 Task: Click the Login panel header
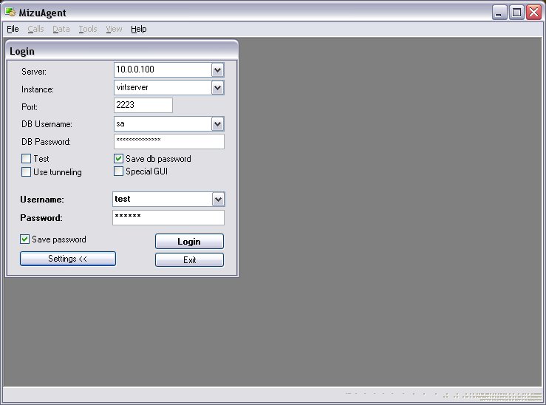point(122,51)
